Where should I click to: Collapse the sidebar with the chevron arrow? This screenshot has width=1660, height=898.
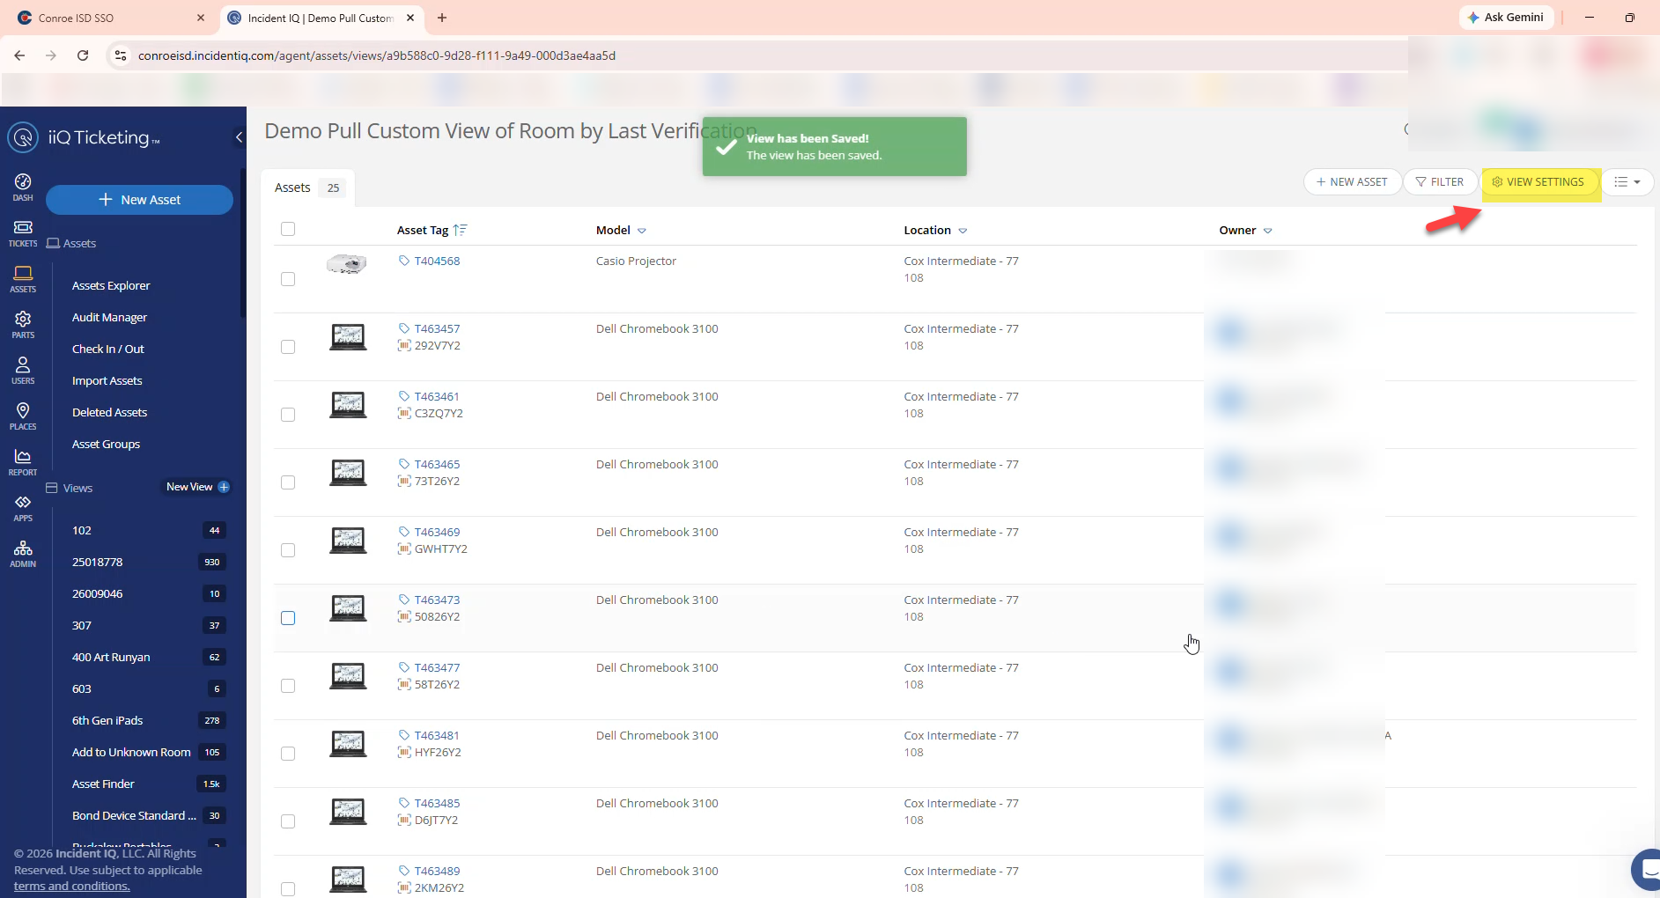[239, 137]
